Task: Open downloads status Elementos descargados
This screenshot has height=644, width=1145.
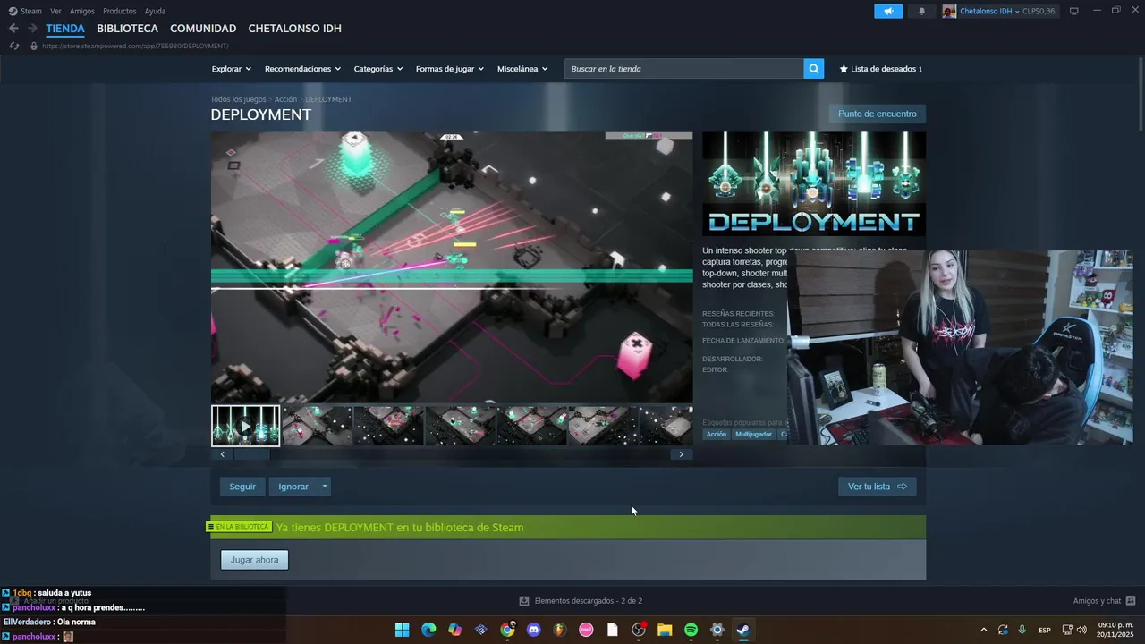Action: pos(581,601)
